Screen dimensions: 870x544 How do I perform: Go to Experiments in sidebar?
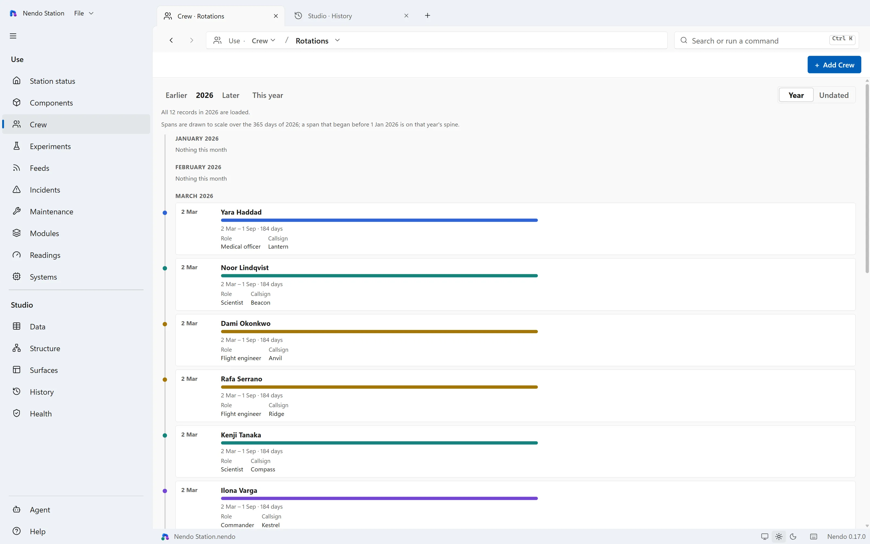tap(76, 146)
